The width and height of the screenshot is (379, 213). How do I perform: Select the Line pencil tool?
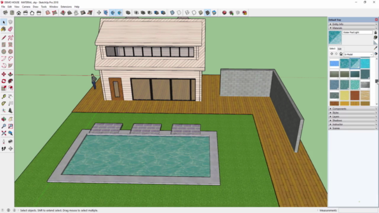pos(4,38)
